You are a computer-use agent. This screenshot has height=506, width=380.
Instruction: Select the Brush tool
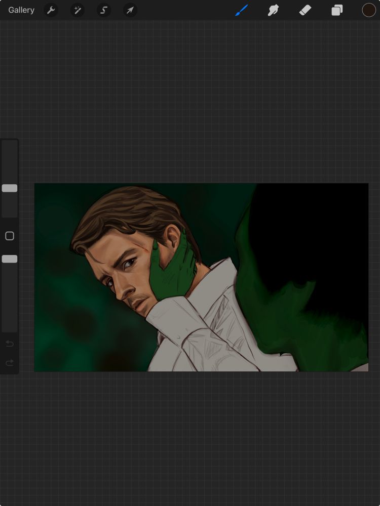242,10
